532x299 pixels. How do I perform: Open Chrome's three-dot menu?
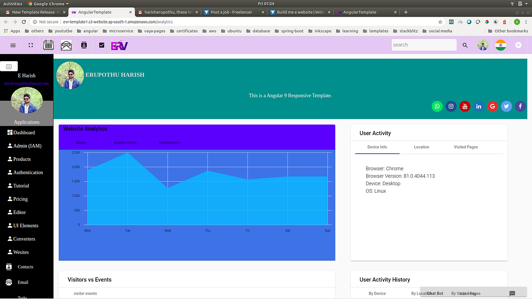[x=526, y=21]
